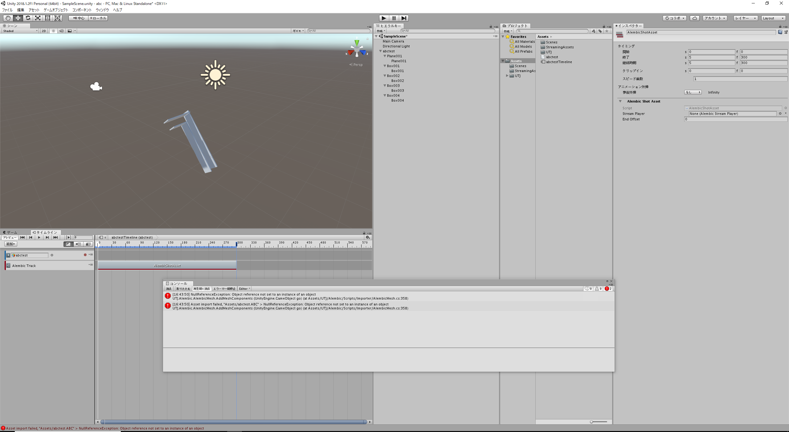Viewport: 789px width, 432px height.
Task: Select the AlembicShotAsset clip on the timeline
Action: [x=166, y=265]
